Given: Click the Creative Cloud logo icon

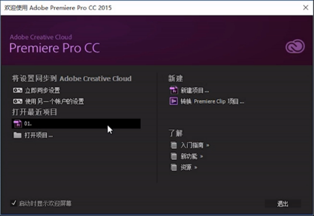Looking at the screenshot, I should (295, 46).
